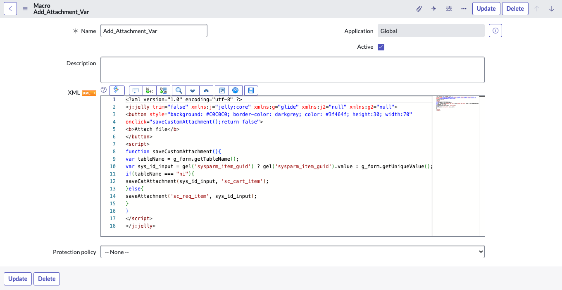This screenshot has width=562, height=290.
Task: Click into the Name input field
Action: click(154, 31)
